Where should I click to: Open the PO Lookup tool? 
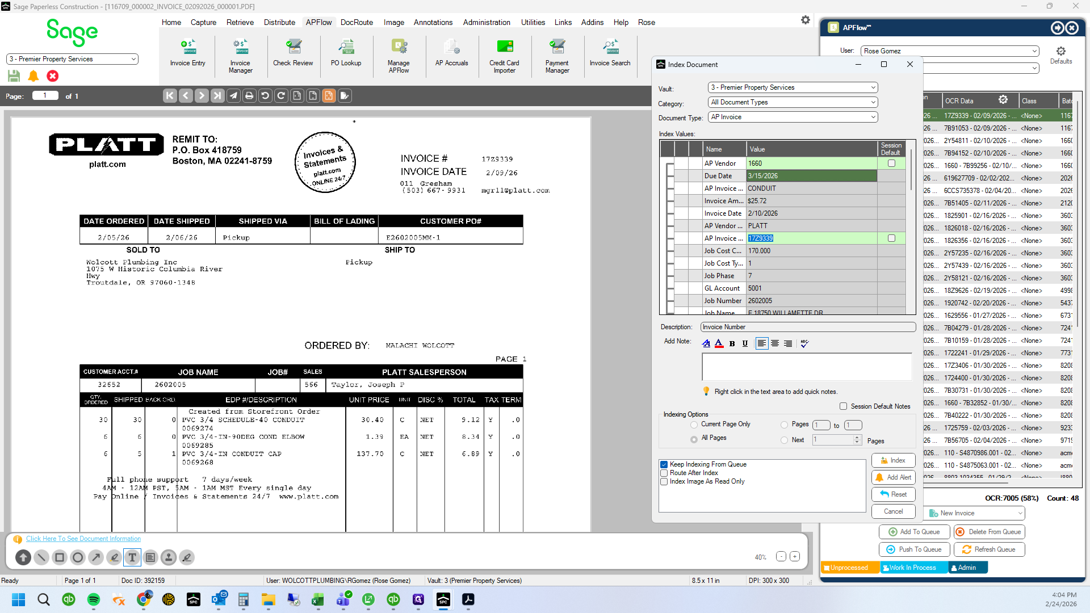tap(346, 53)
